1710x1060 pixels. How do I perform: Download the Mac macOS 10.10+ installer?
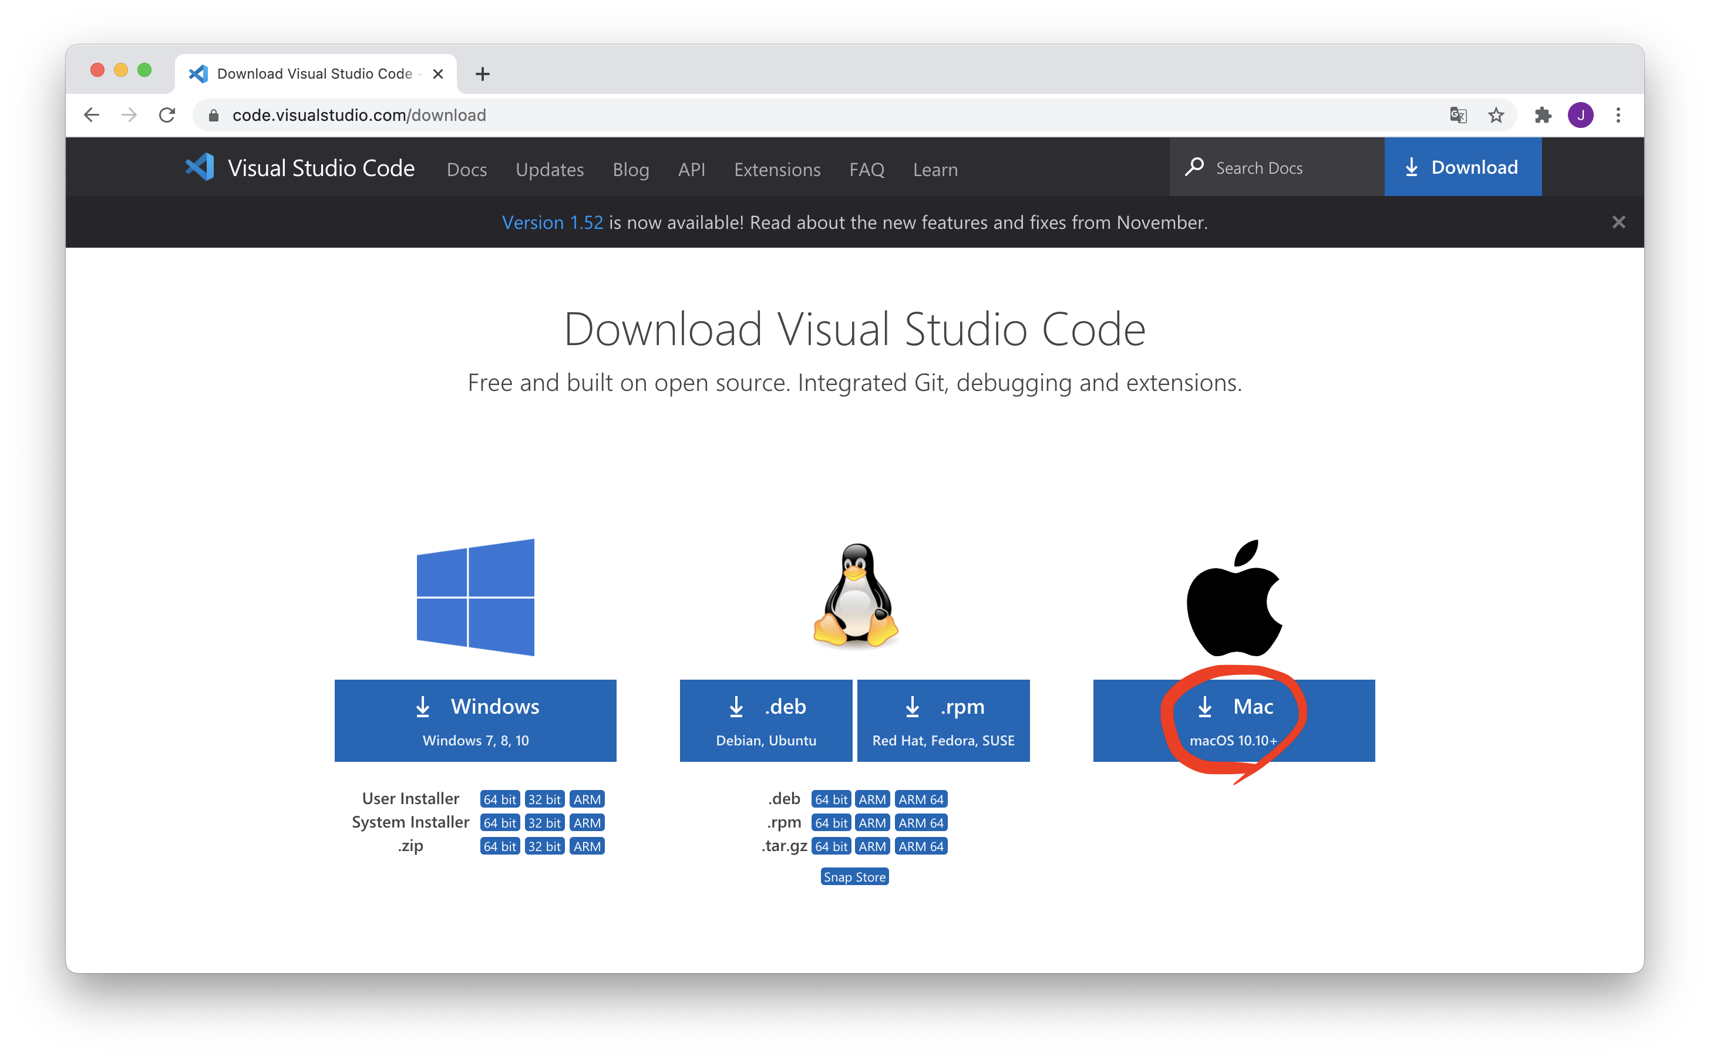point(1233,720)
